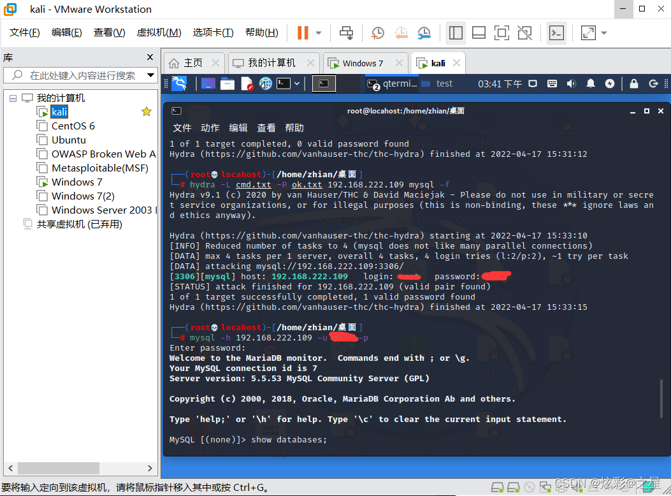671x496 pixels.
Task: Open the file manager from Kali panel
Action: (x=227, y=84)
